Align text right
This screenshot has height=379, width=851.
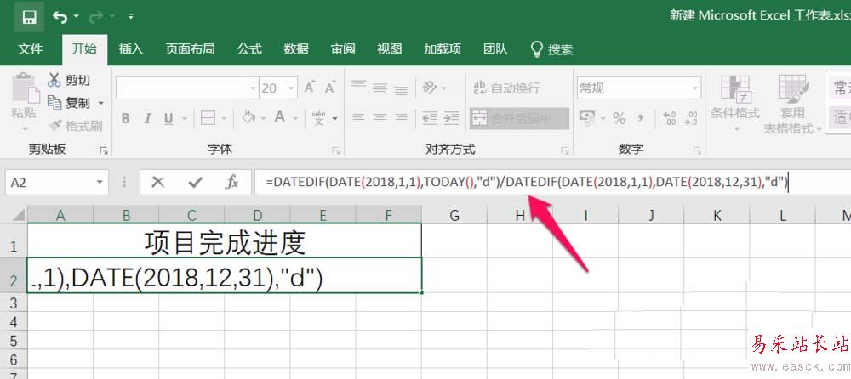(x=401, y=117)
